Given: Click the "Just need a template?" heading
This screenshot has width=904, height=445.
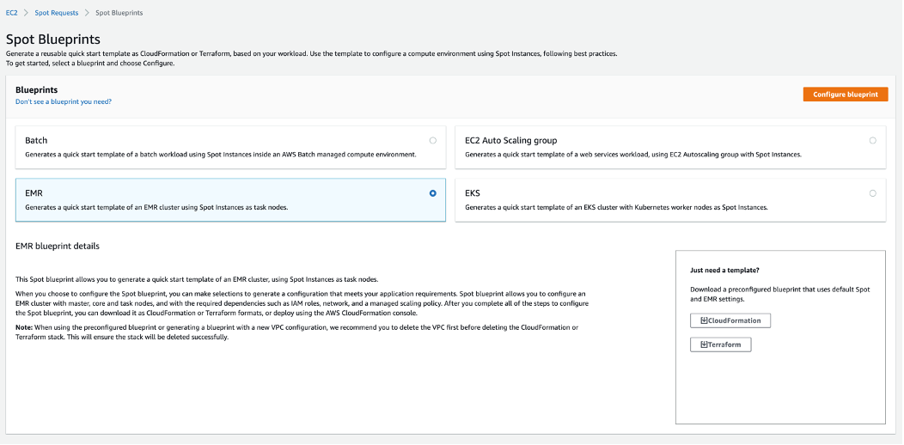Looking at the screenshot, I should click(x=724, y=270).
